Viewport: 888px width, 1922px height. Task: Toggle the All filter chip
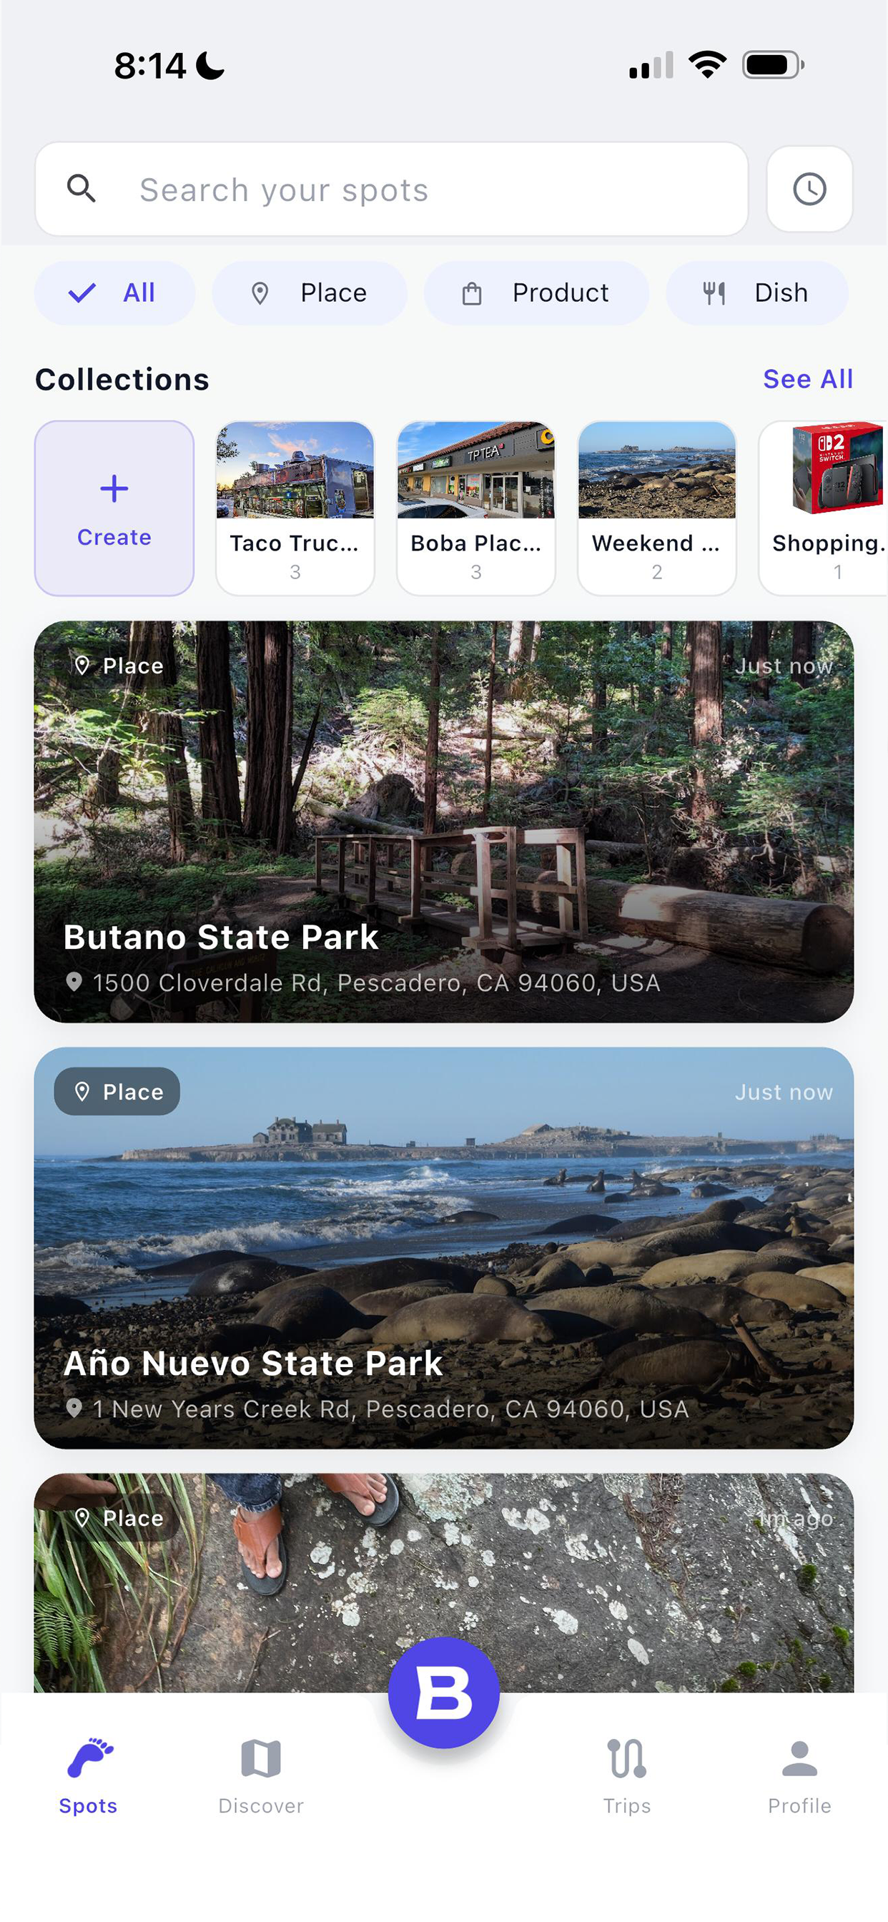tap(114, 292)
